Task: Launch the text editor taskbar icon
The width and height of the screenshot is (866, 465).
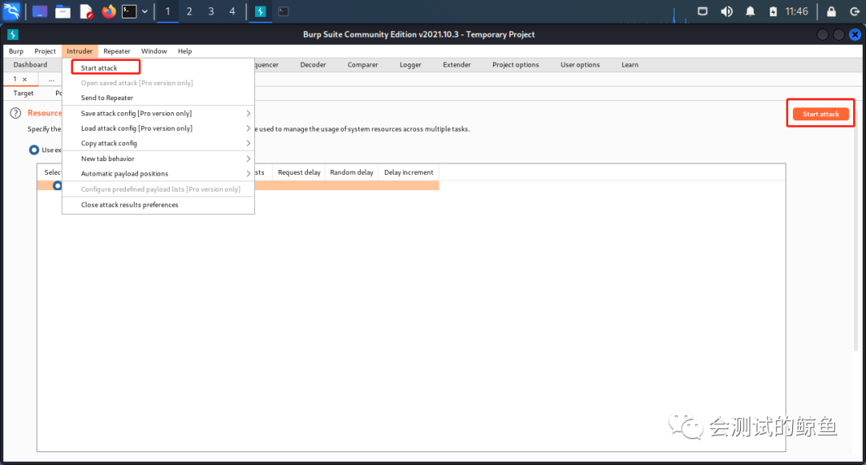Action: (86, 11)
